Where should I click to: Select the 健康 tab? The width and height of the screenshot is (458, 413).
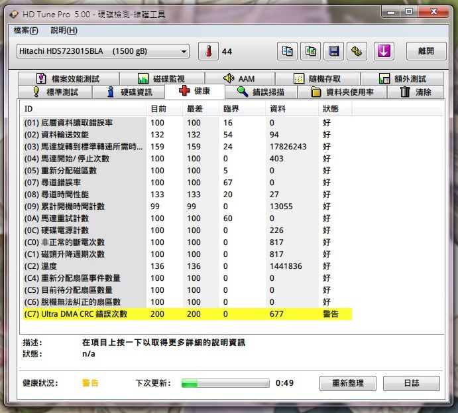coord(195,91)
